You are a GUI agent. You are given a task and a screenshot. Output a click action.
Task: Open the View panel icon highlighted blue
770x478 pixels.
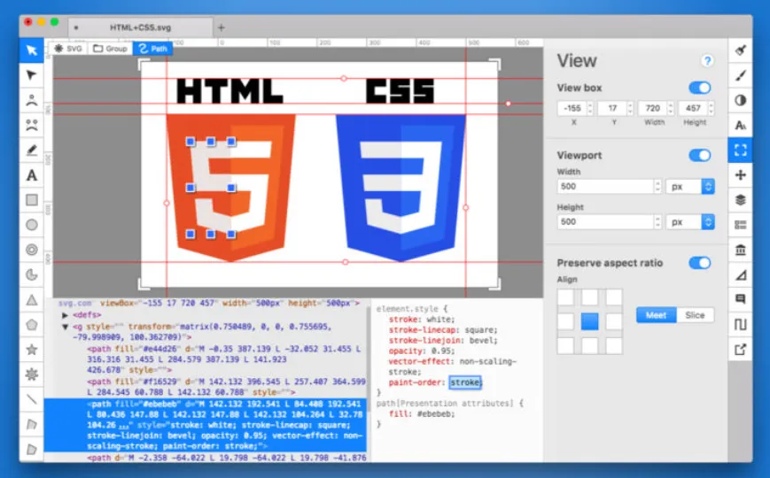(741, 150)
